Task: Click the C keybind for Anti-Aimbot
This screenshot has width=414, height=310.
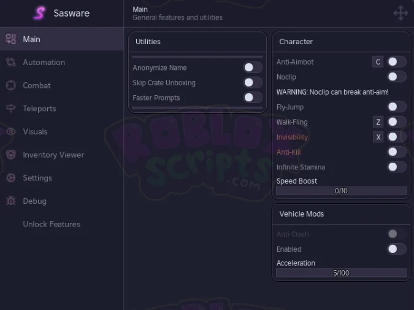Action: (x=378, y=62)
